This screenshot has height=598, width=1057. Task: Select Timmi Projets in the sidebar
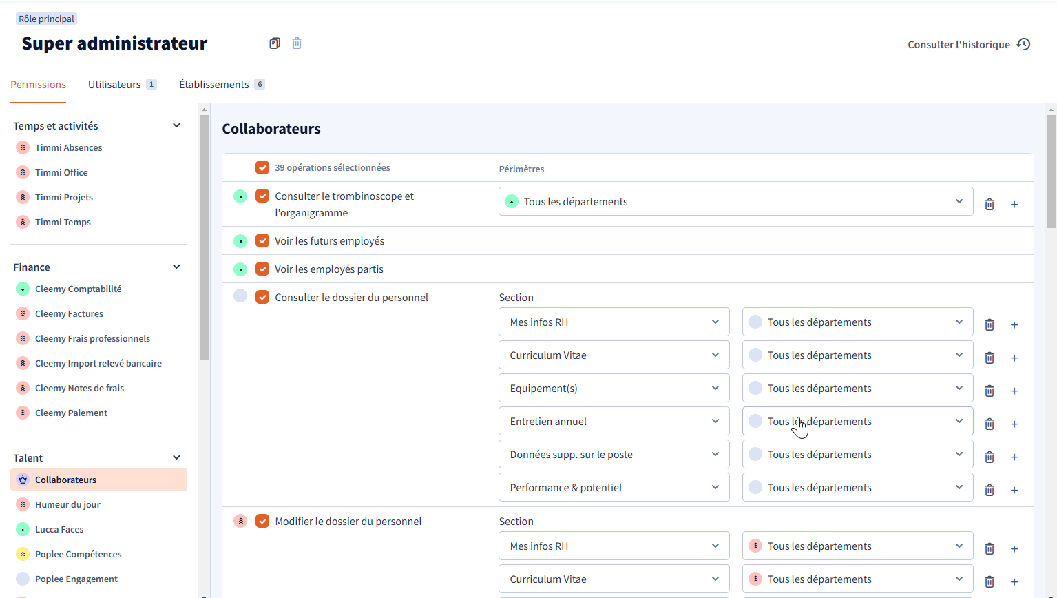[x=98, y=197]
